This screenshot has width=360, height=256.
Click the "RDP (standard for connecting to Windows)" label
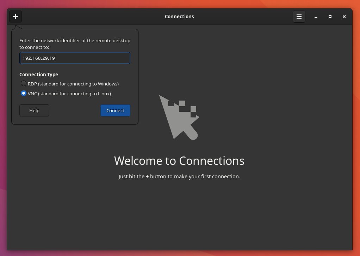click(73, 84)
